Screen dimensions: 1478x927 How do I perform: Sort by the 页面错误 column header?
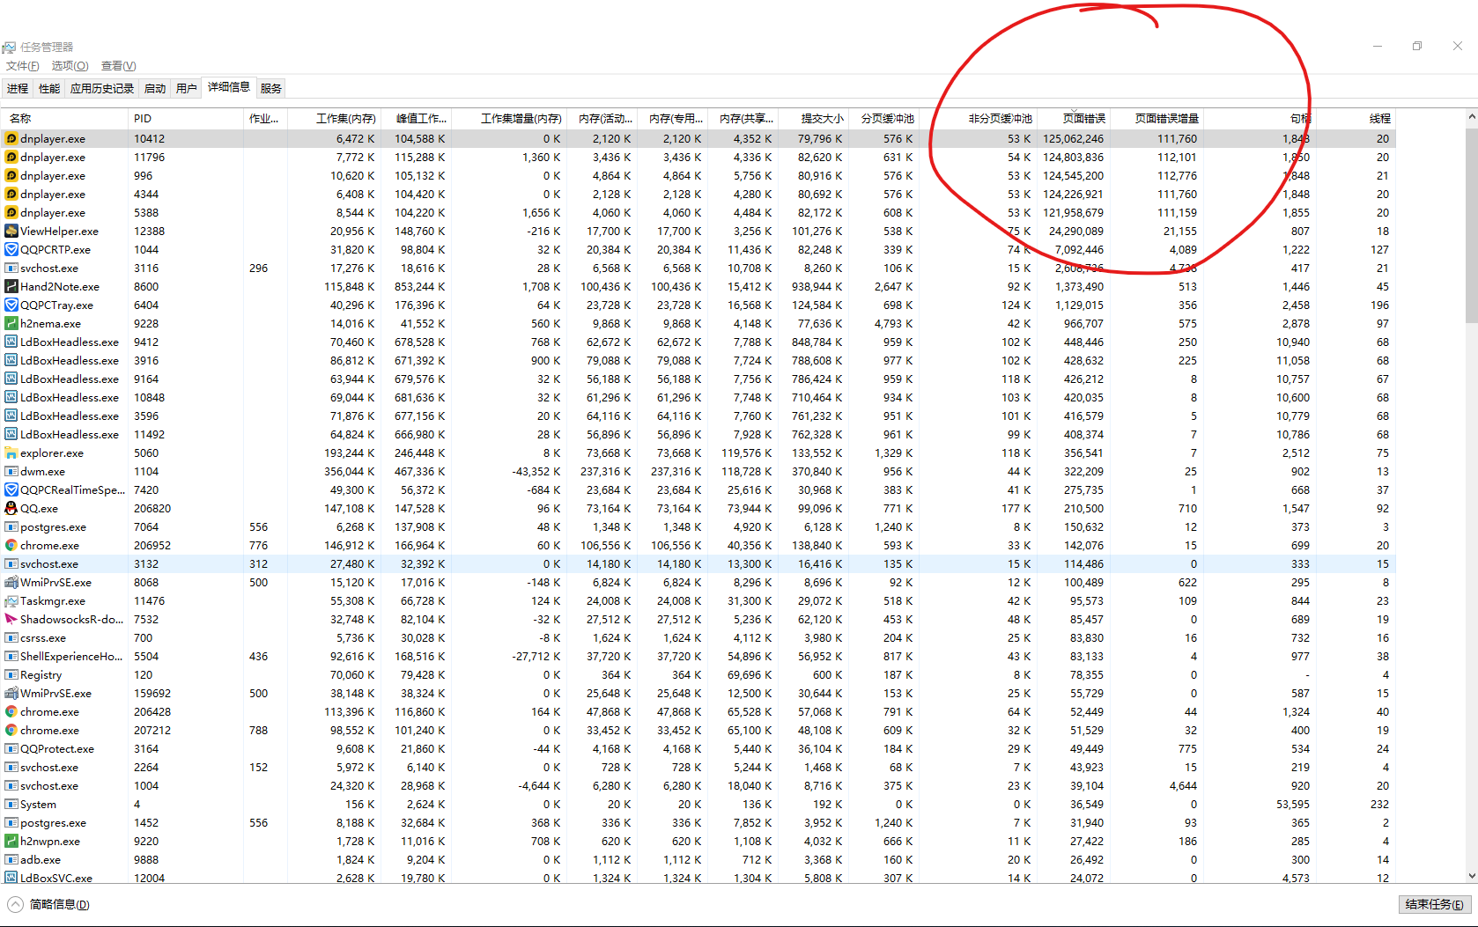click(1083, 118)
